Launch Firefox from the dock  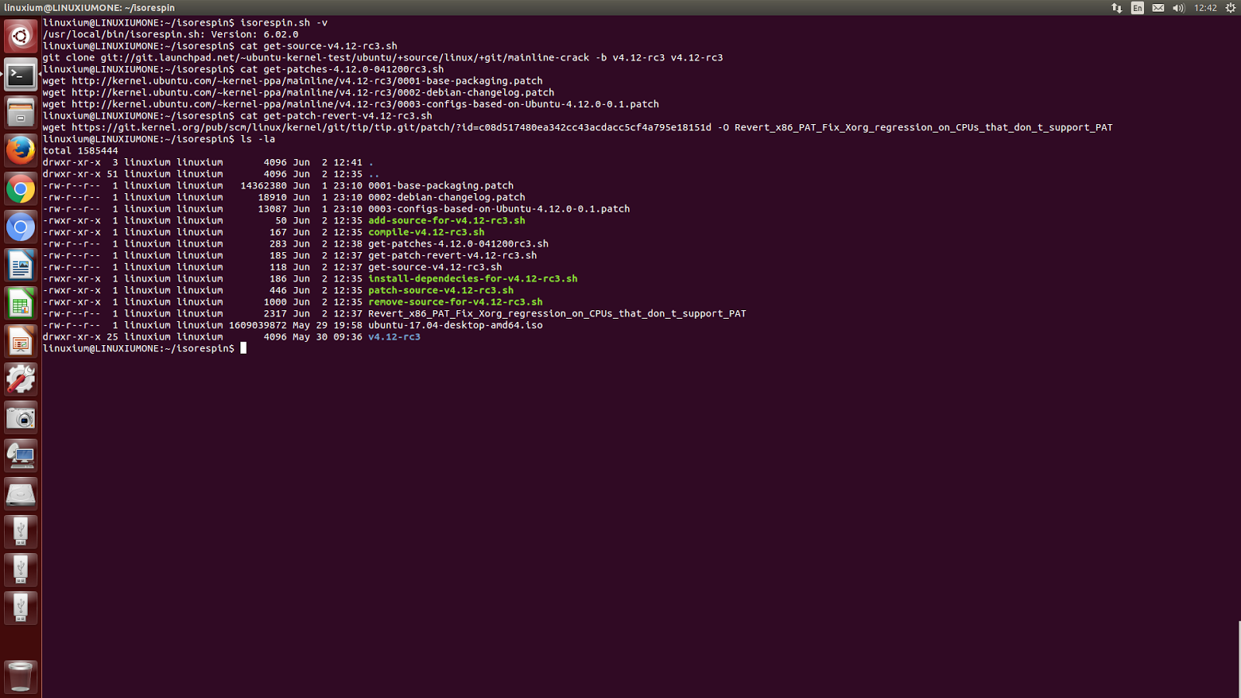(x=20, y=150)
